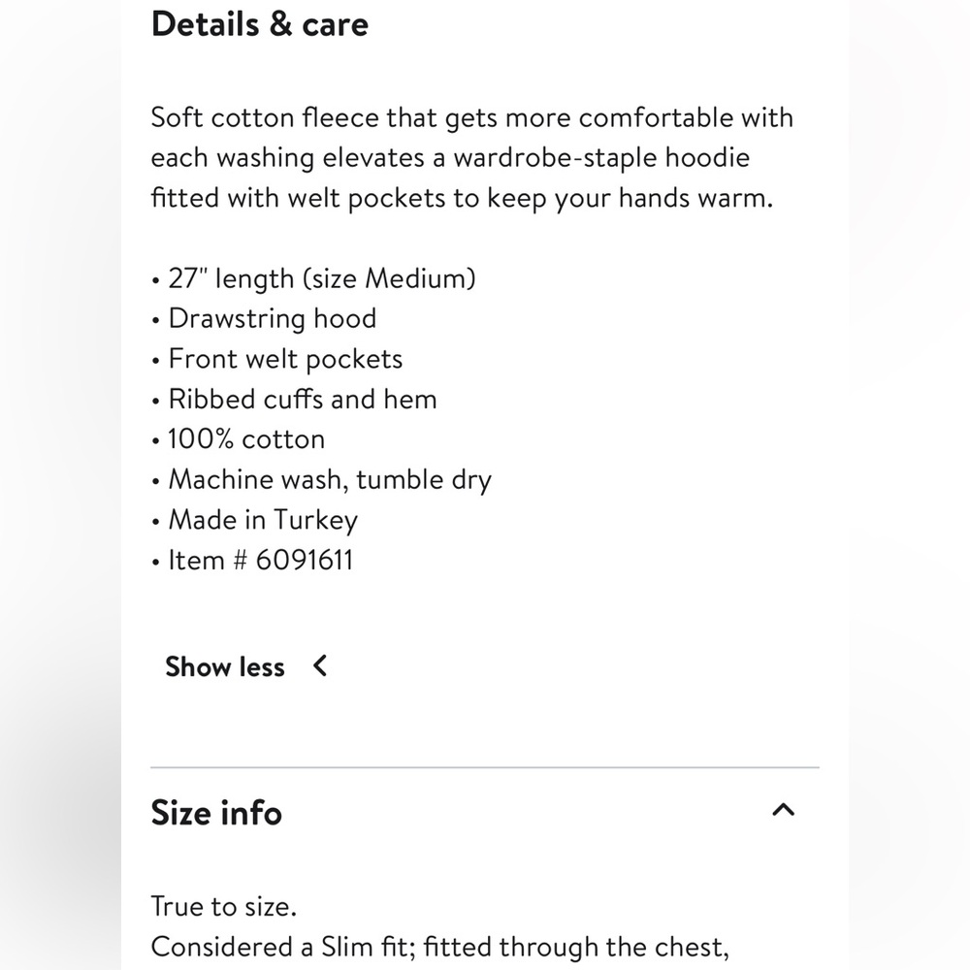
Task: Click the Details & care heading
Action: click(x=260, y=25)
